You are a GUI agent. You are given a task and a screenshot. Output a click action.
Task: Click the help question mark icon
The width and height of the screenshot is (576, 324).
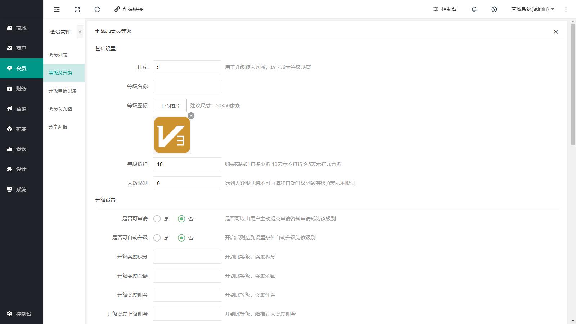494,9
